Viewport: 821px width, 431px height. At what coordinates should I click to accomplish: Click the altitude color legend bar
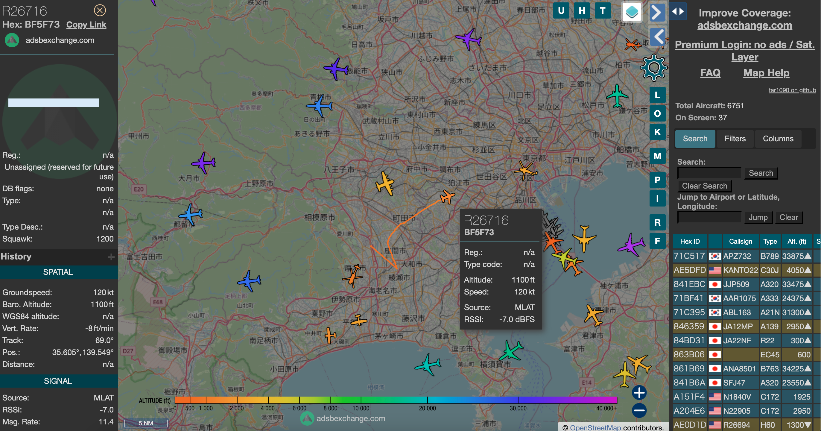click(396, 400)
